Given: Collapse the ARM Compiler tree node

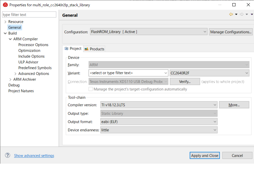Looking at the screenshot, I should coord(10,39).
